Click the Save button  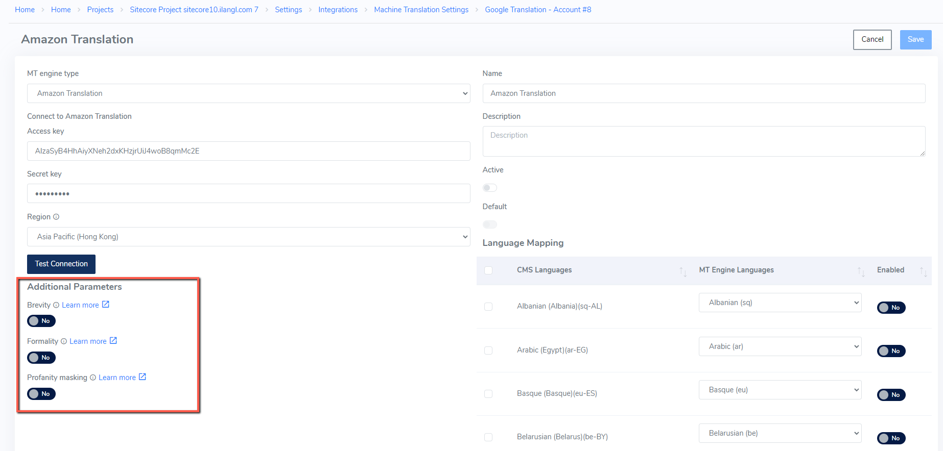[x=916, y=39]
